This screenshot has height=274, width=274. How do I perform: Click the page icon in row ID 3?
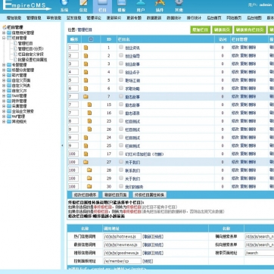86,64
